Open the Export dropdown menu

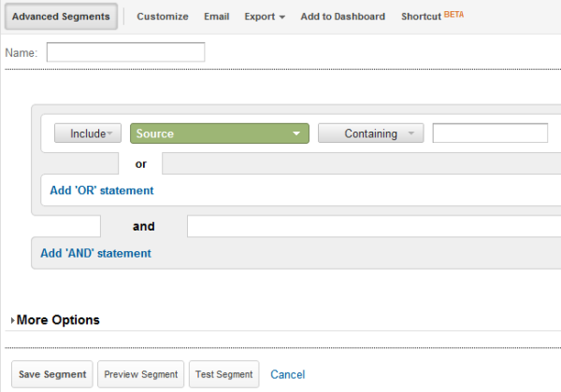(x=265, y=17)
